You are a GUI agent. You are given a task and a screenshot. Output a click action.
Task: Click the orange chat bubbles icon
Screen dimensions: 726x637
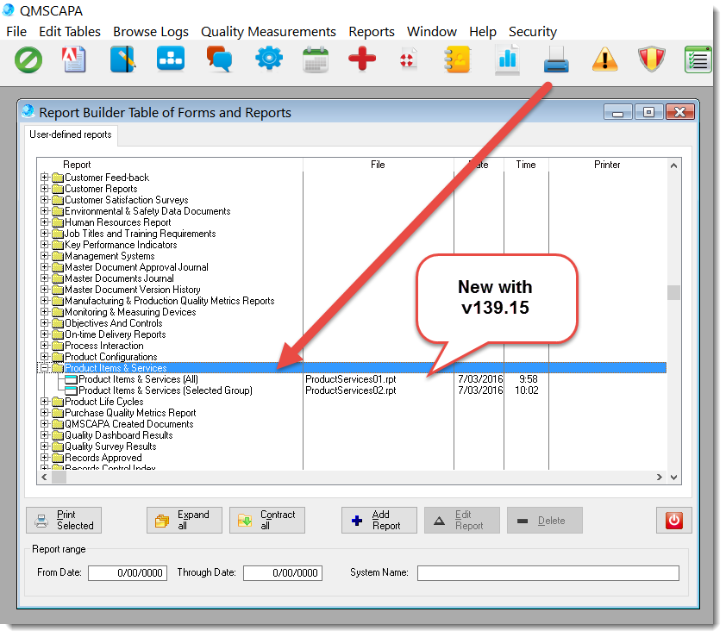coord(219,59)
